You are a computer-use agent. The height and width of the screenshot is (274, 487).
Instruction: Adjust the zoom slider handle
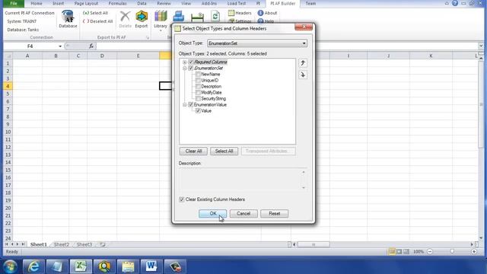click(x=452, y=252)
